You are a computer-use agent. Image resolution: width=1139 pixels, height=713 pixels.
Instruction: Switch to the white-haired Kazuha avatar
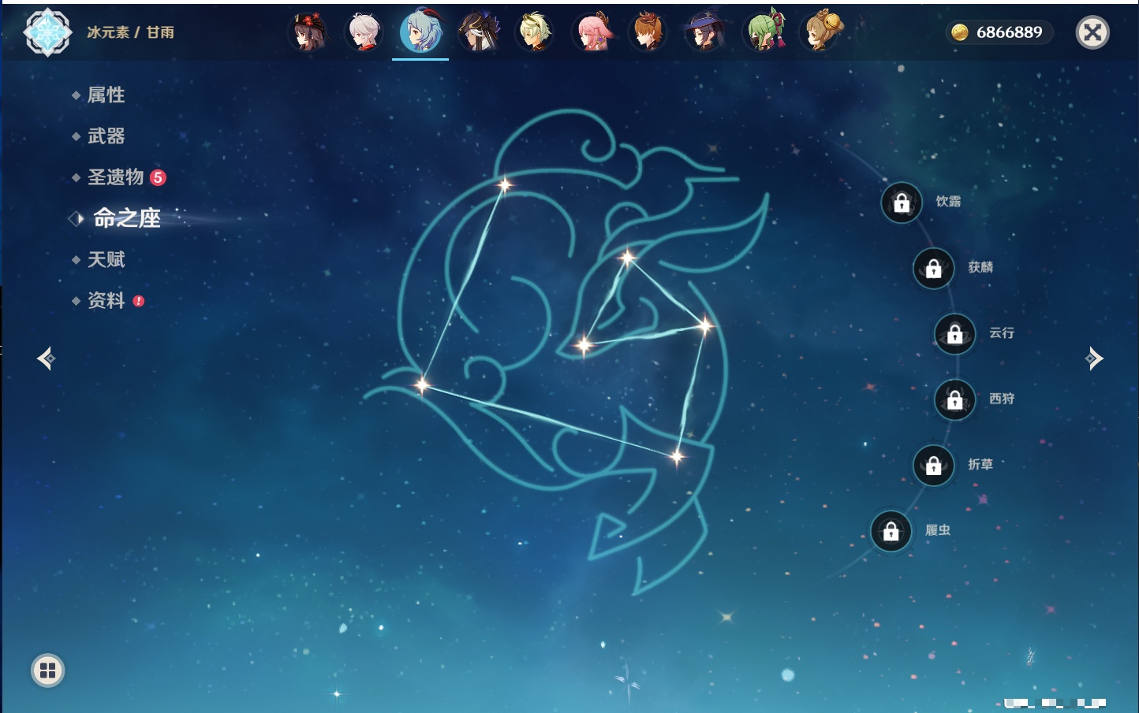pyautogui.click(x=364, y=32)
